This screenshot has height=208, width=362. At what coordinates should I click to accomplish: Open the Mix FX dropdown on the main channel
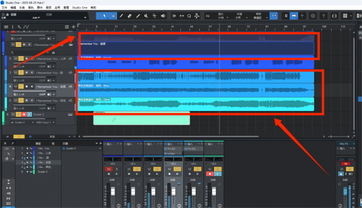pyautogui.click(x=353, y=143)
